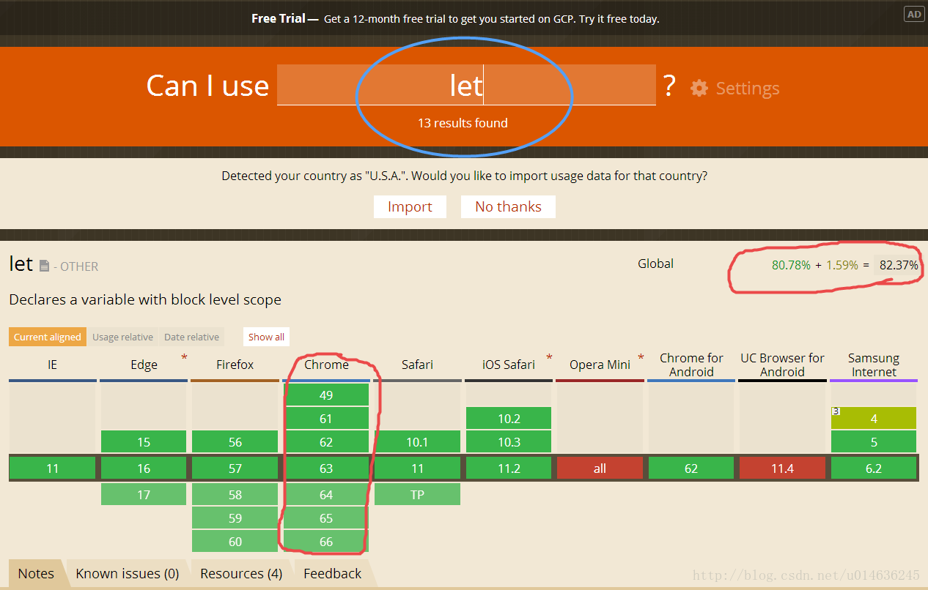Click the Opera Mini column header
The width and height of the screenshot is (928, 590).
tap(600, 365)
